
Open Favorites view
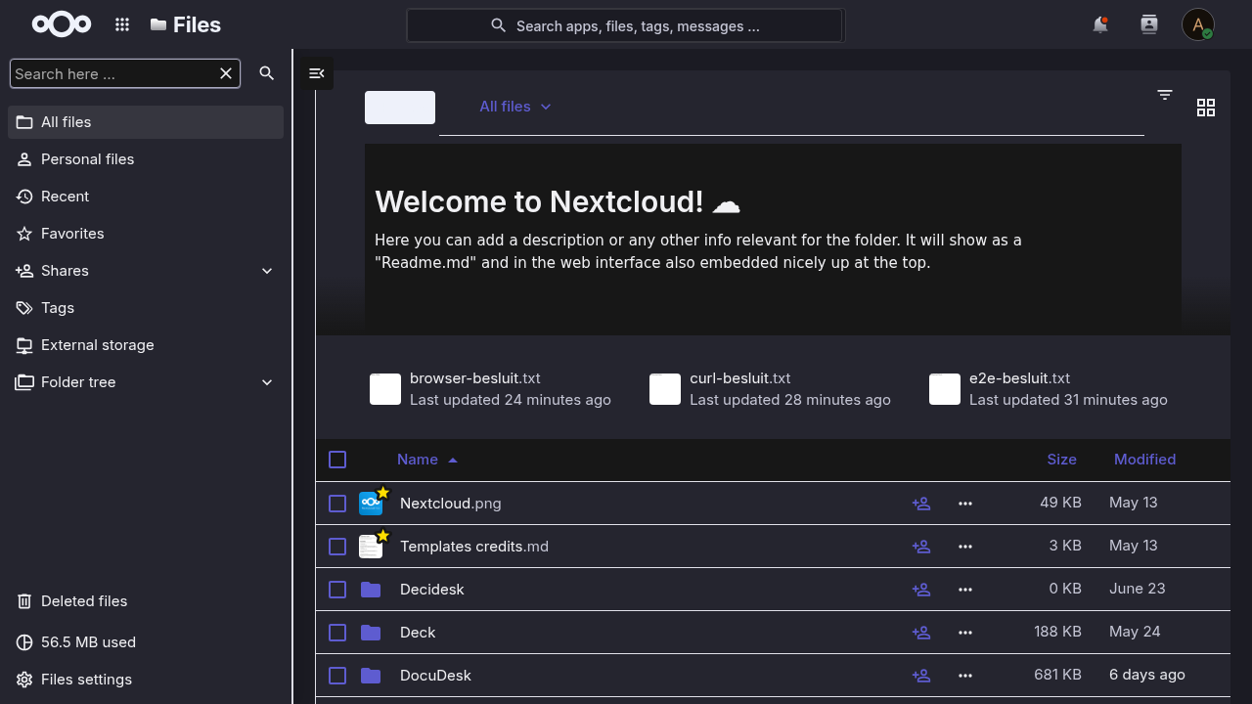(x=146, y=234)
